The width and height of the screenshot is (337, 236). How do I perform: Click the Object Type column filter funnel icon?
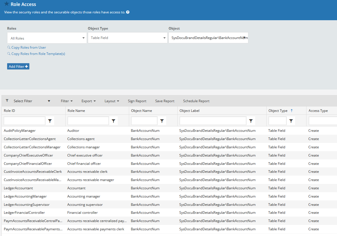291,121
